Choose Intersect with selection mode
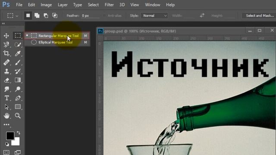 (x=55, y=15)
